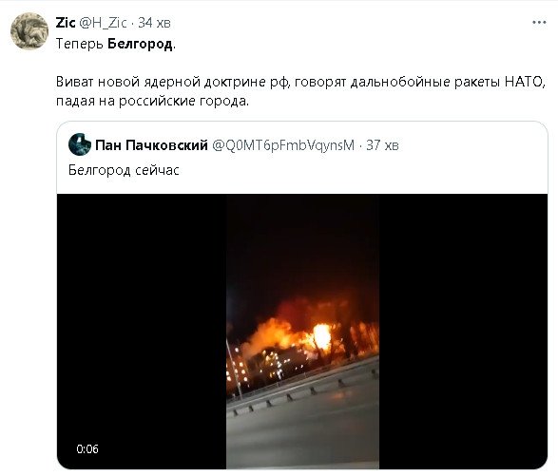Click the tweet text about ракеты НАТО
Image resolution: width=558 pixels, height=476 pixels.
coord(300,82)
